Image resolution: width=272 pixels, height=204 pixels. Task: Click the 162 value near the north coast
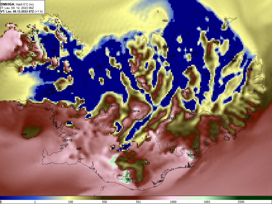(x=165, y=21)
